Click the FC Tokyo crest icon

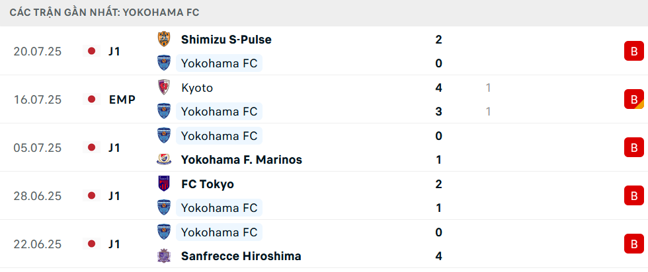164,184
